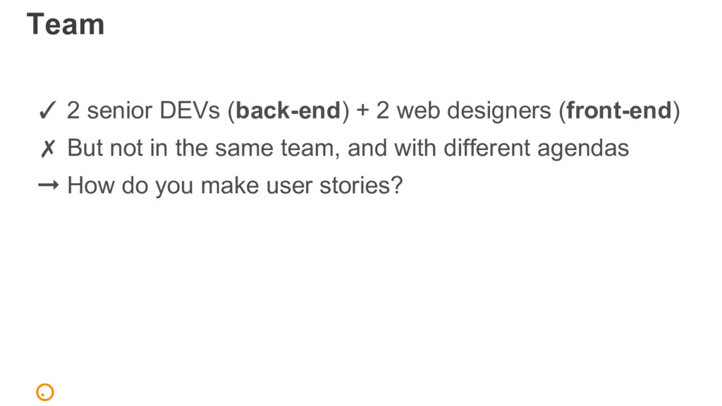The width and height of the screenshot is (722, 406).
Task: Click the right arrow bullet icon
Action: click(x=49, y=185)
